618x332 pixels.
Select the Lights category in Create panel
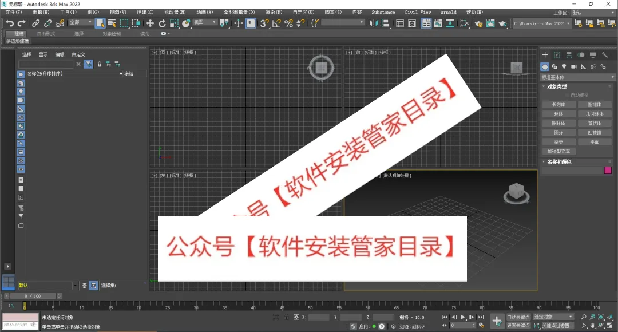tap(564, 66)
